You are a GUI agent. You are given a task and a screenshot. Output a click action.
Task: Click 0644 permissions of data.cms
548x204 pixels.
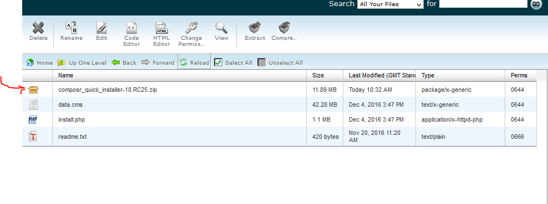(x=517, y=105)
